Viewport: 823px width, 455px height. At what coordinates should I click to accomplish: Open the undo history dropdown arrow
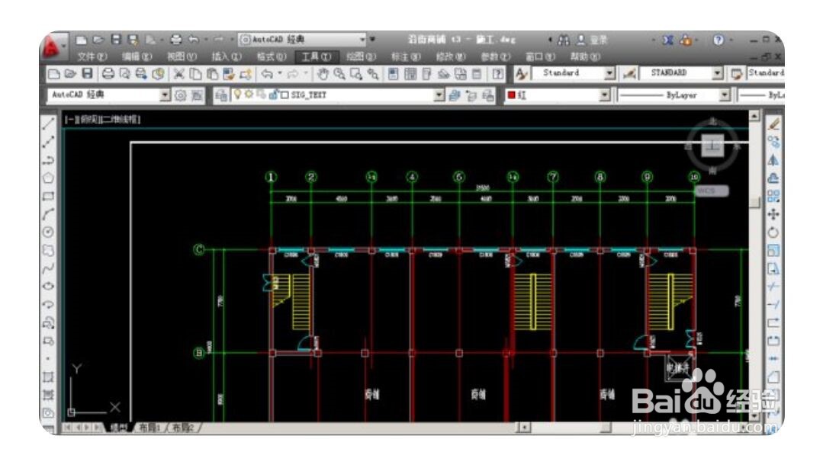280,74
